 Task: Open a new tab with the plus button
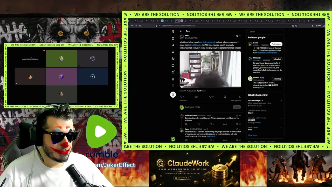click(308, 21)
